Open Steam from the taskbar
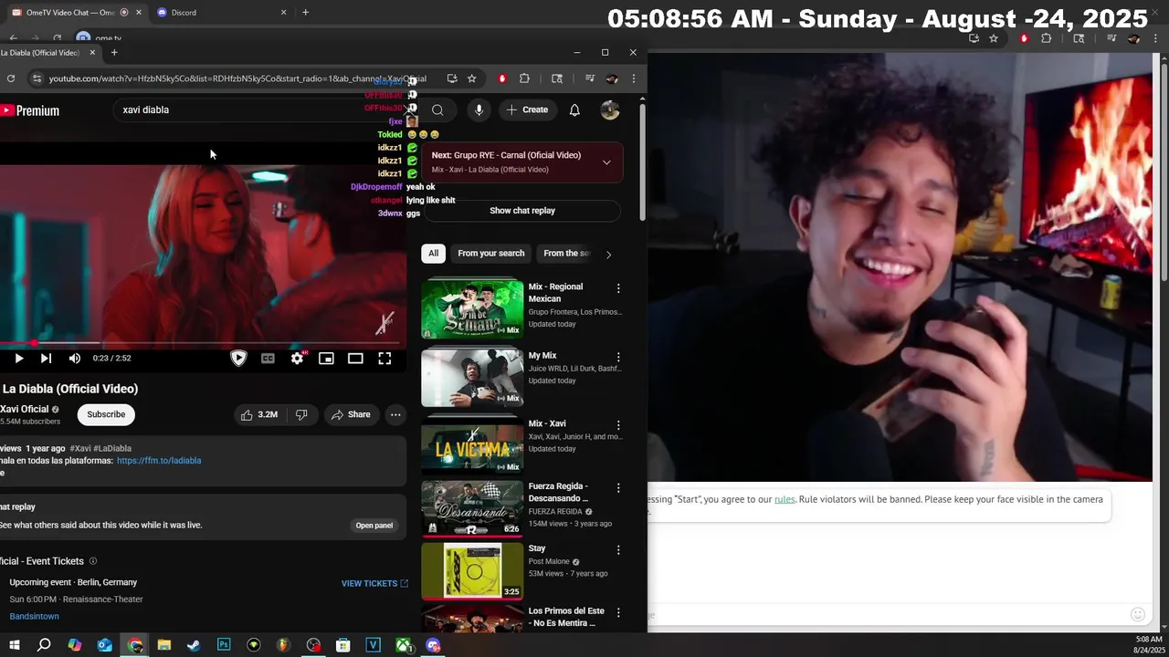Screen dimensions: 1169x657 point(194,645)
